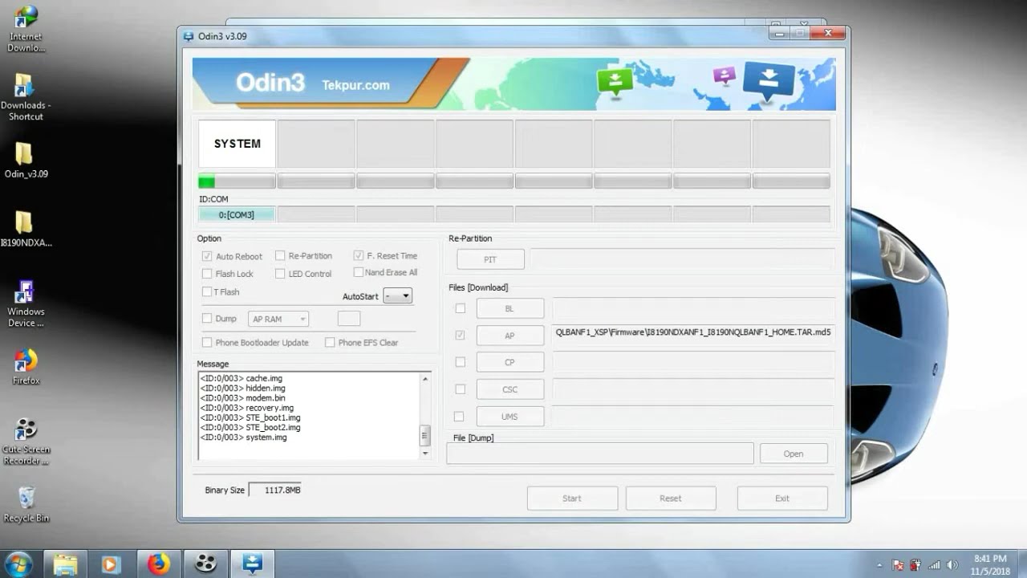Screen dimensions: 1027x578
Task: Open File Explorer from the taskbar
Action: pos(65,564)
